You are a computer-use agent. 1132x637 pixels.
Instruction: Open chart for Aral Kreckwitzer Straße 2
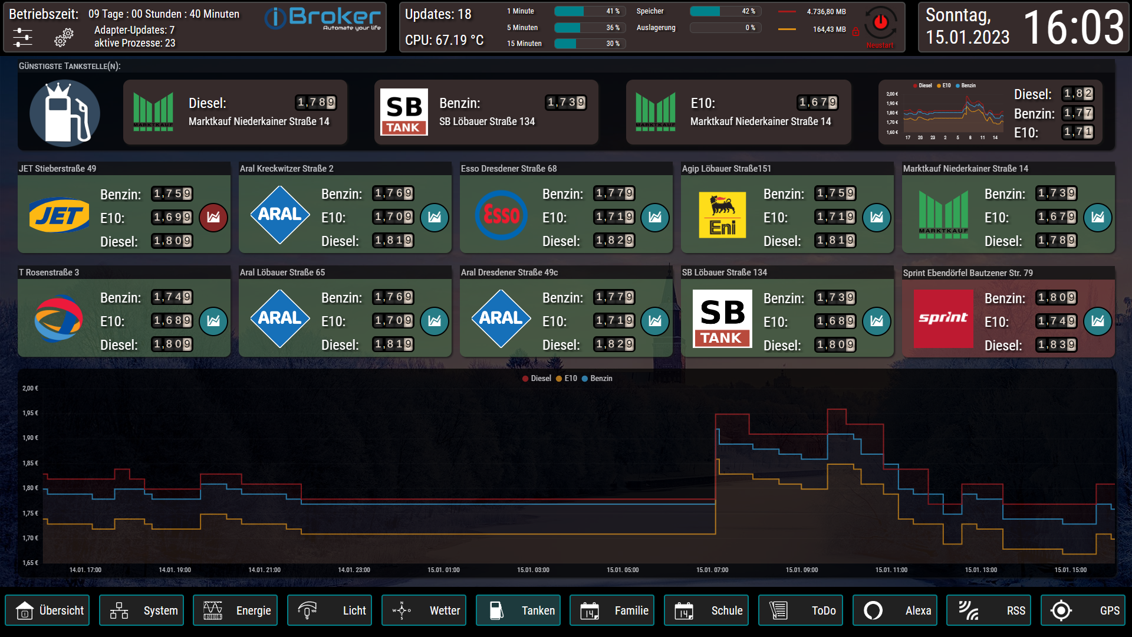tap(435, 217)
